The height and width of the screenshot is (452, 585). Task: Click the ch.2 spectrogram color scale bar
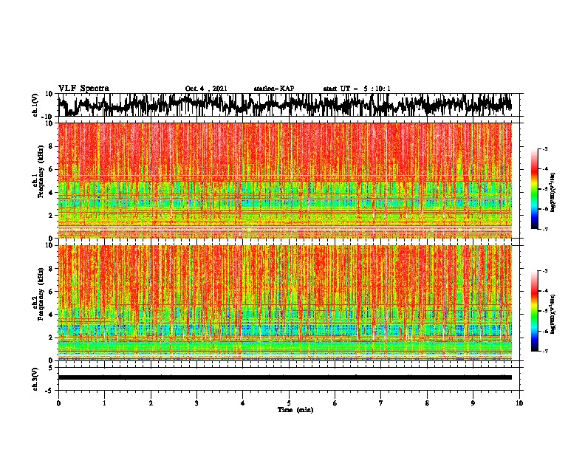click(x=535, y=311)
